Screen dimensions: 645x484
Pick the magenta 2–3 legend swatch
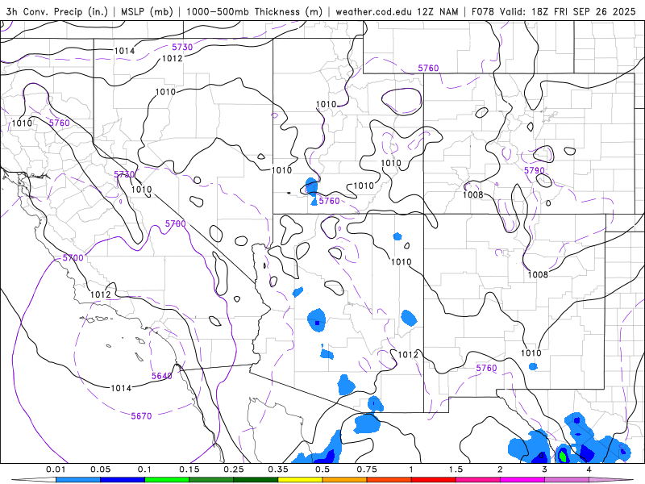click(522, 480)
